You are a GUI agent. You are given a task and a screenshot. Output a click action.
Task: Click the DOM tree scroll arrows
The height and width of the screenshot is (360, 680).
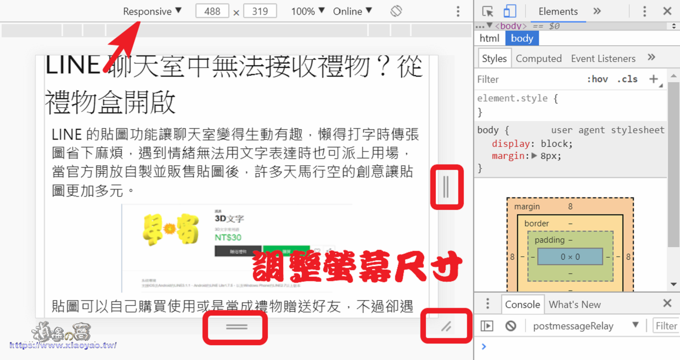674,26
